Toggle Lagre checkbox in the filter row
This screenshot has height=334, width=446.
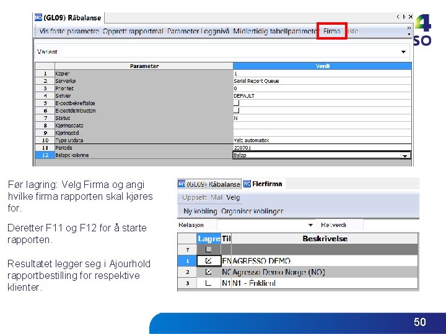click(209, 249)
